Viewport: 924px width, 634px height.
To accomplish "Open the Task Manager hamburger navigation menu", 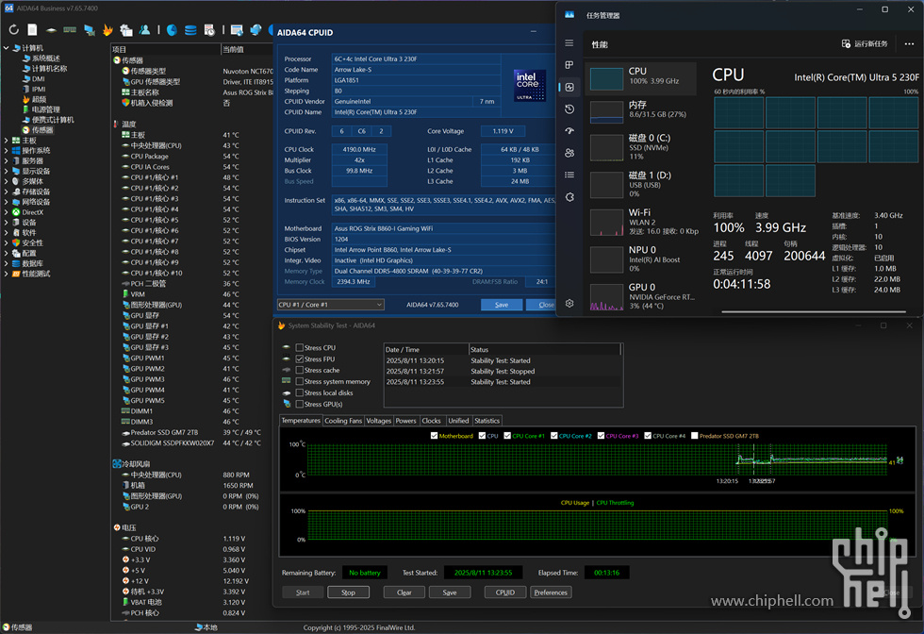I will [569, 43].
